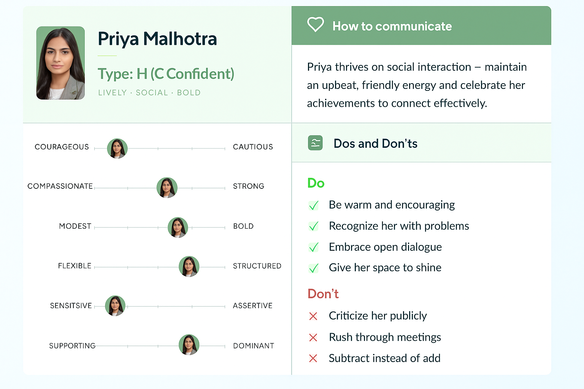Click the Type: H (C Confident) label
The height and width of the screenshot is (389, 584).
[x=166, y=74]
